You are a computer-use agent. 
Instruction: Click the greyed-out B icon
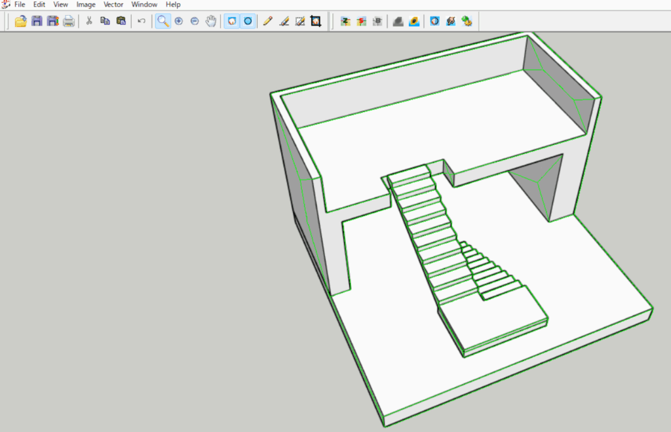[377, 21]
